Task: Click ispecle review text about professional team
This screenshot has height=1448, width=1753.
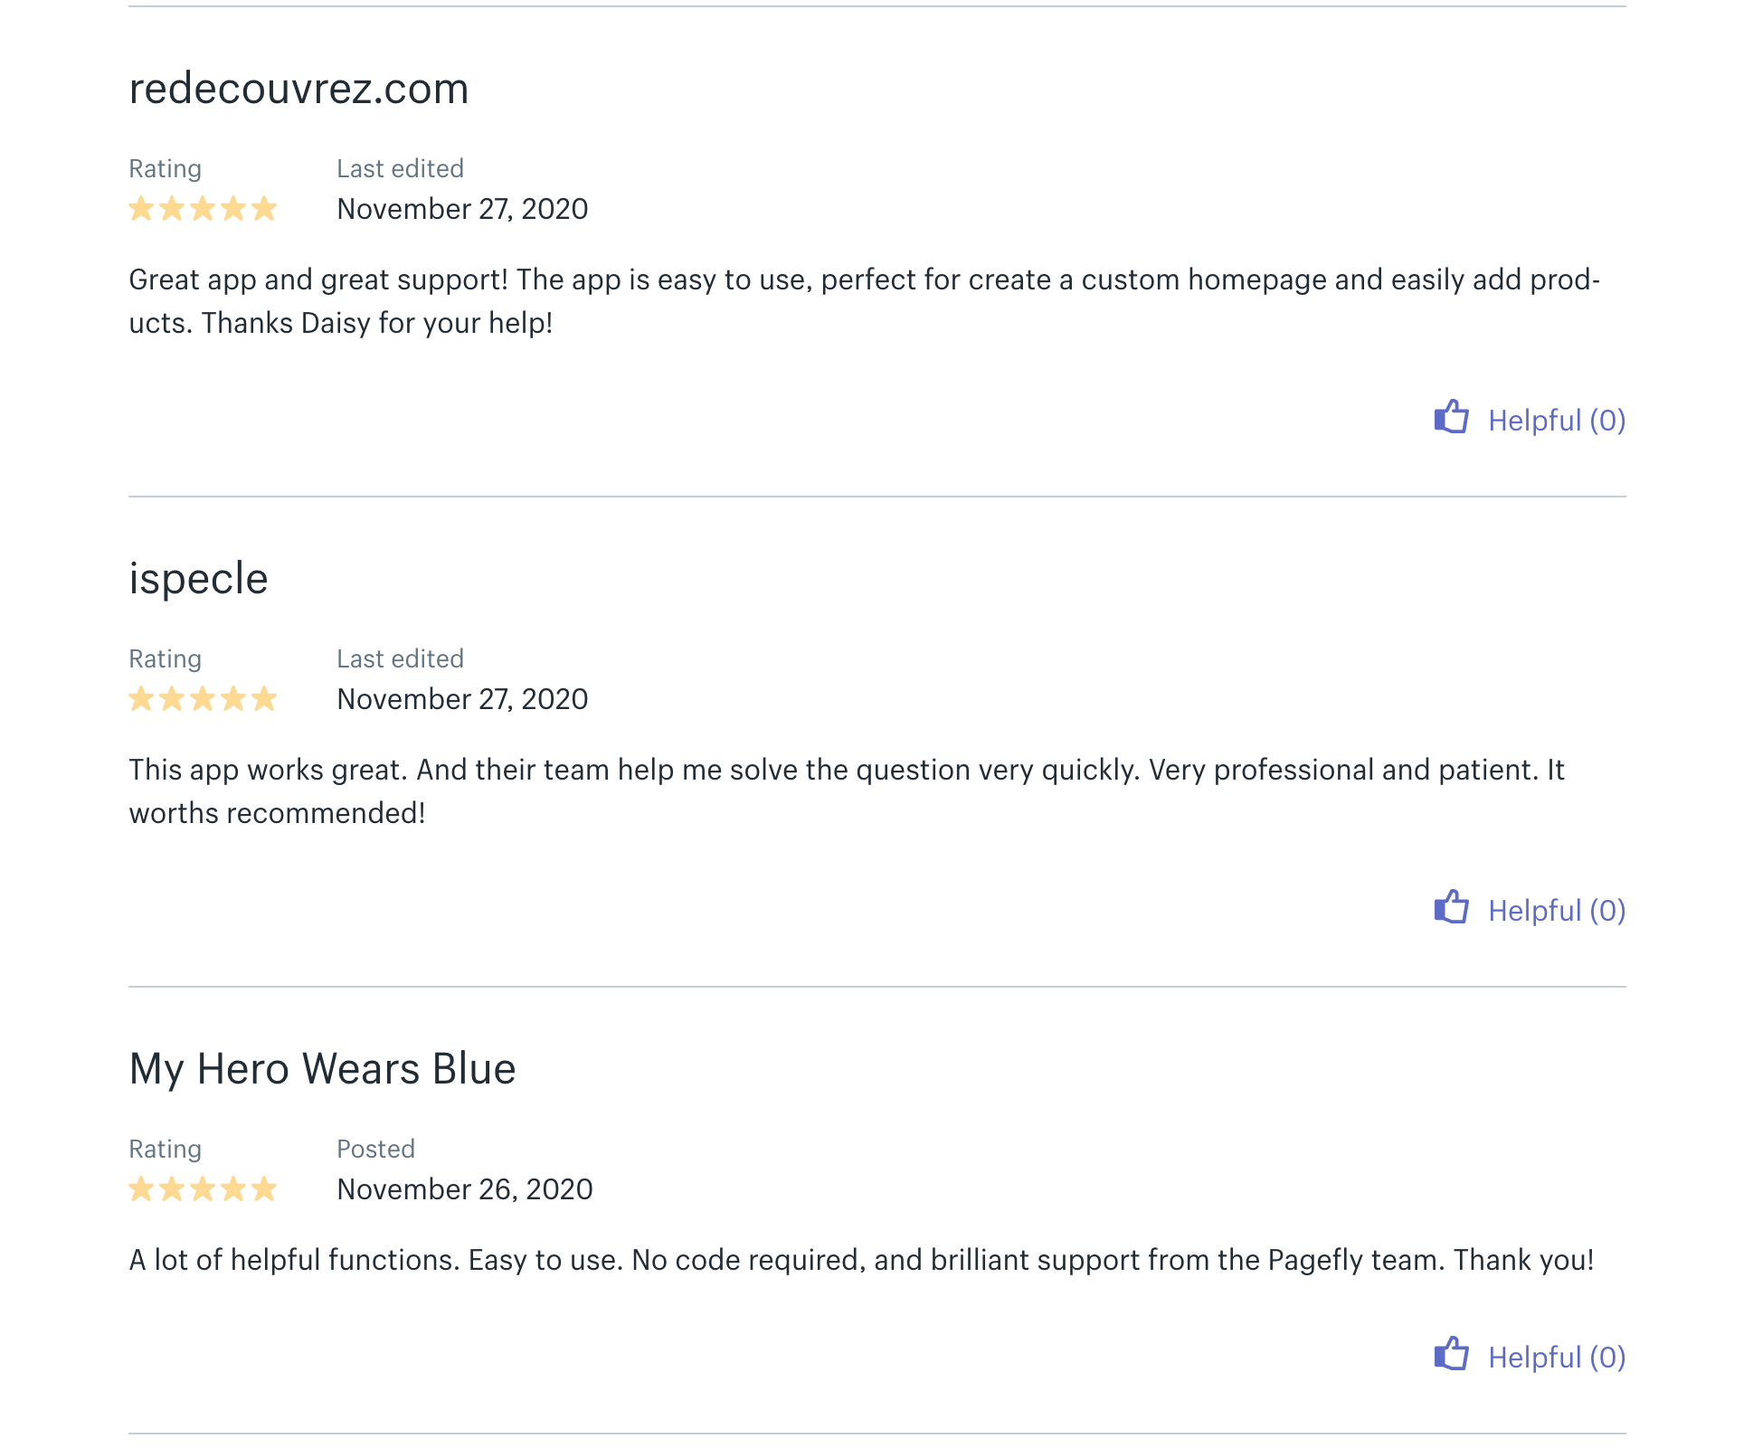Action: (x=847, y=791)
